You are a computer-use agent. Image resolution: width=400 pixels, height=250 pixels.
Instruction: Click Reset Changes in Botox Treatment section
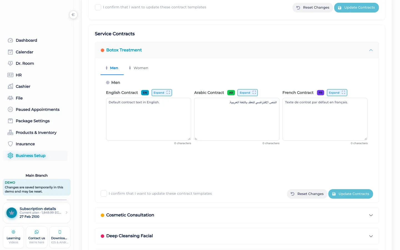coord(307,194)
